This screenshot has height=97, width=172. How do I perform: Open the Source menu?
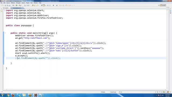(8, 3)
